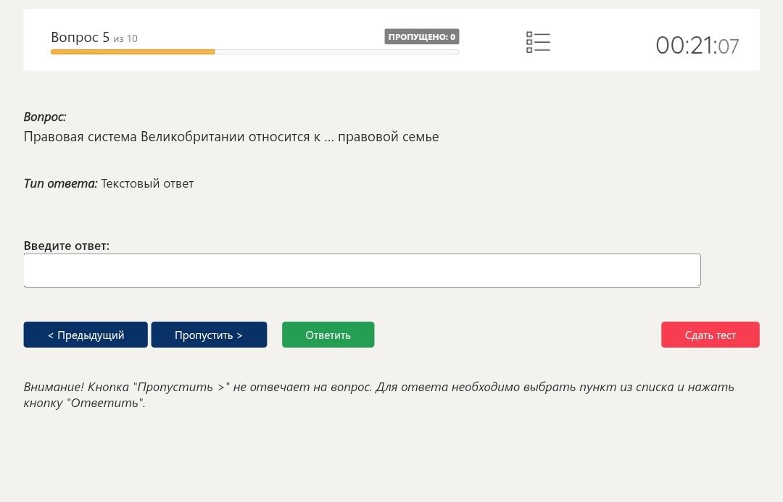Click the из 10 question count label
Image resolution: width=783 pixels, height=502 pixels.
125,39
